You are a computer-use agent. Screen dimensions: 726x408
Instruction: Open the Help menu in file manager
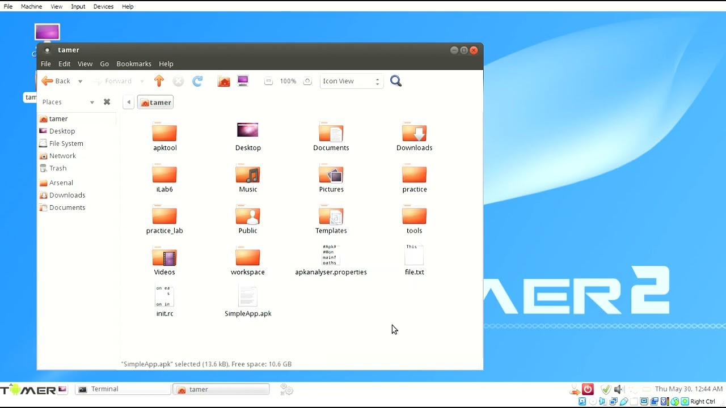point(166,64)
